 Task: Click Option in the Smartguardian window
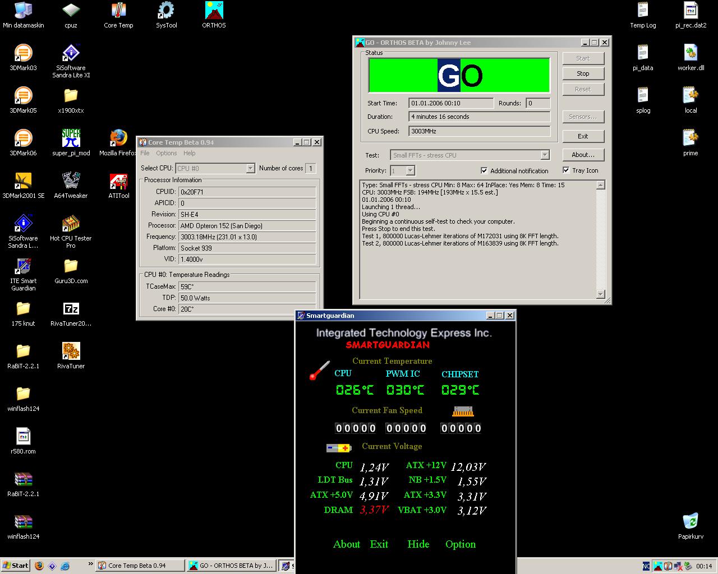pos(461,544)
